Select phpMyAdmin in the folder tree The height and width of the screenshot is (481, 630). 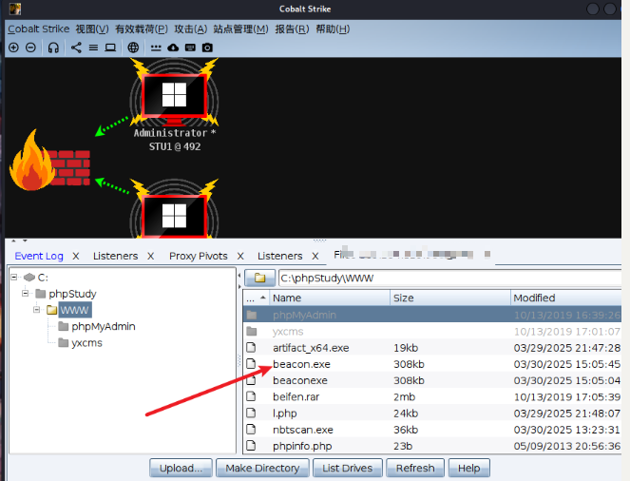point(104,326)
